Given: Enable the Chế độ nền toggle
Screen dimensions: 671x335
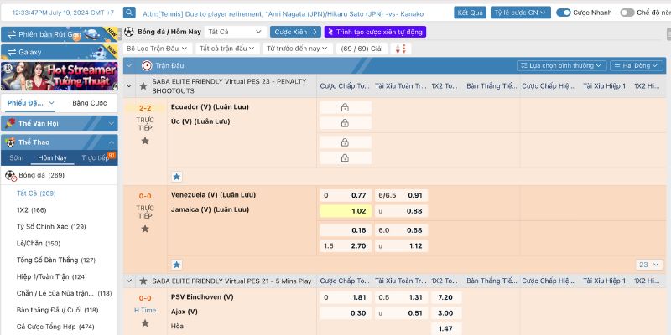Looking at the screenshot, I should pyautogui.click(x=627, y=13).
